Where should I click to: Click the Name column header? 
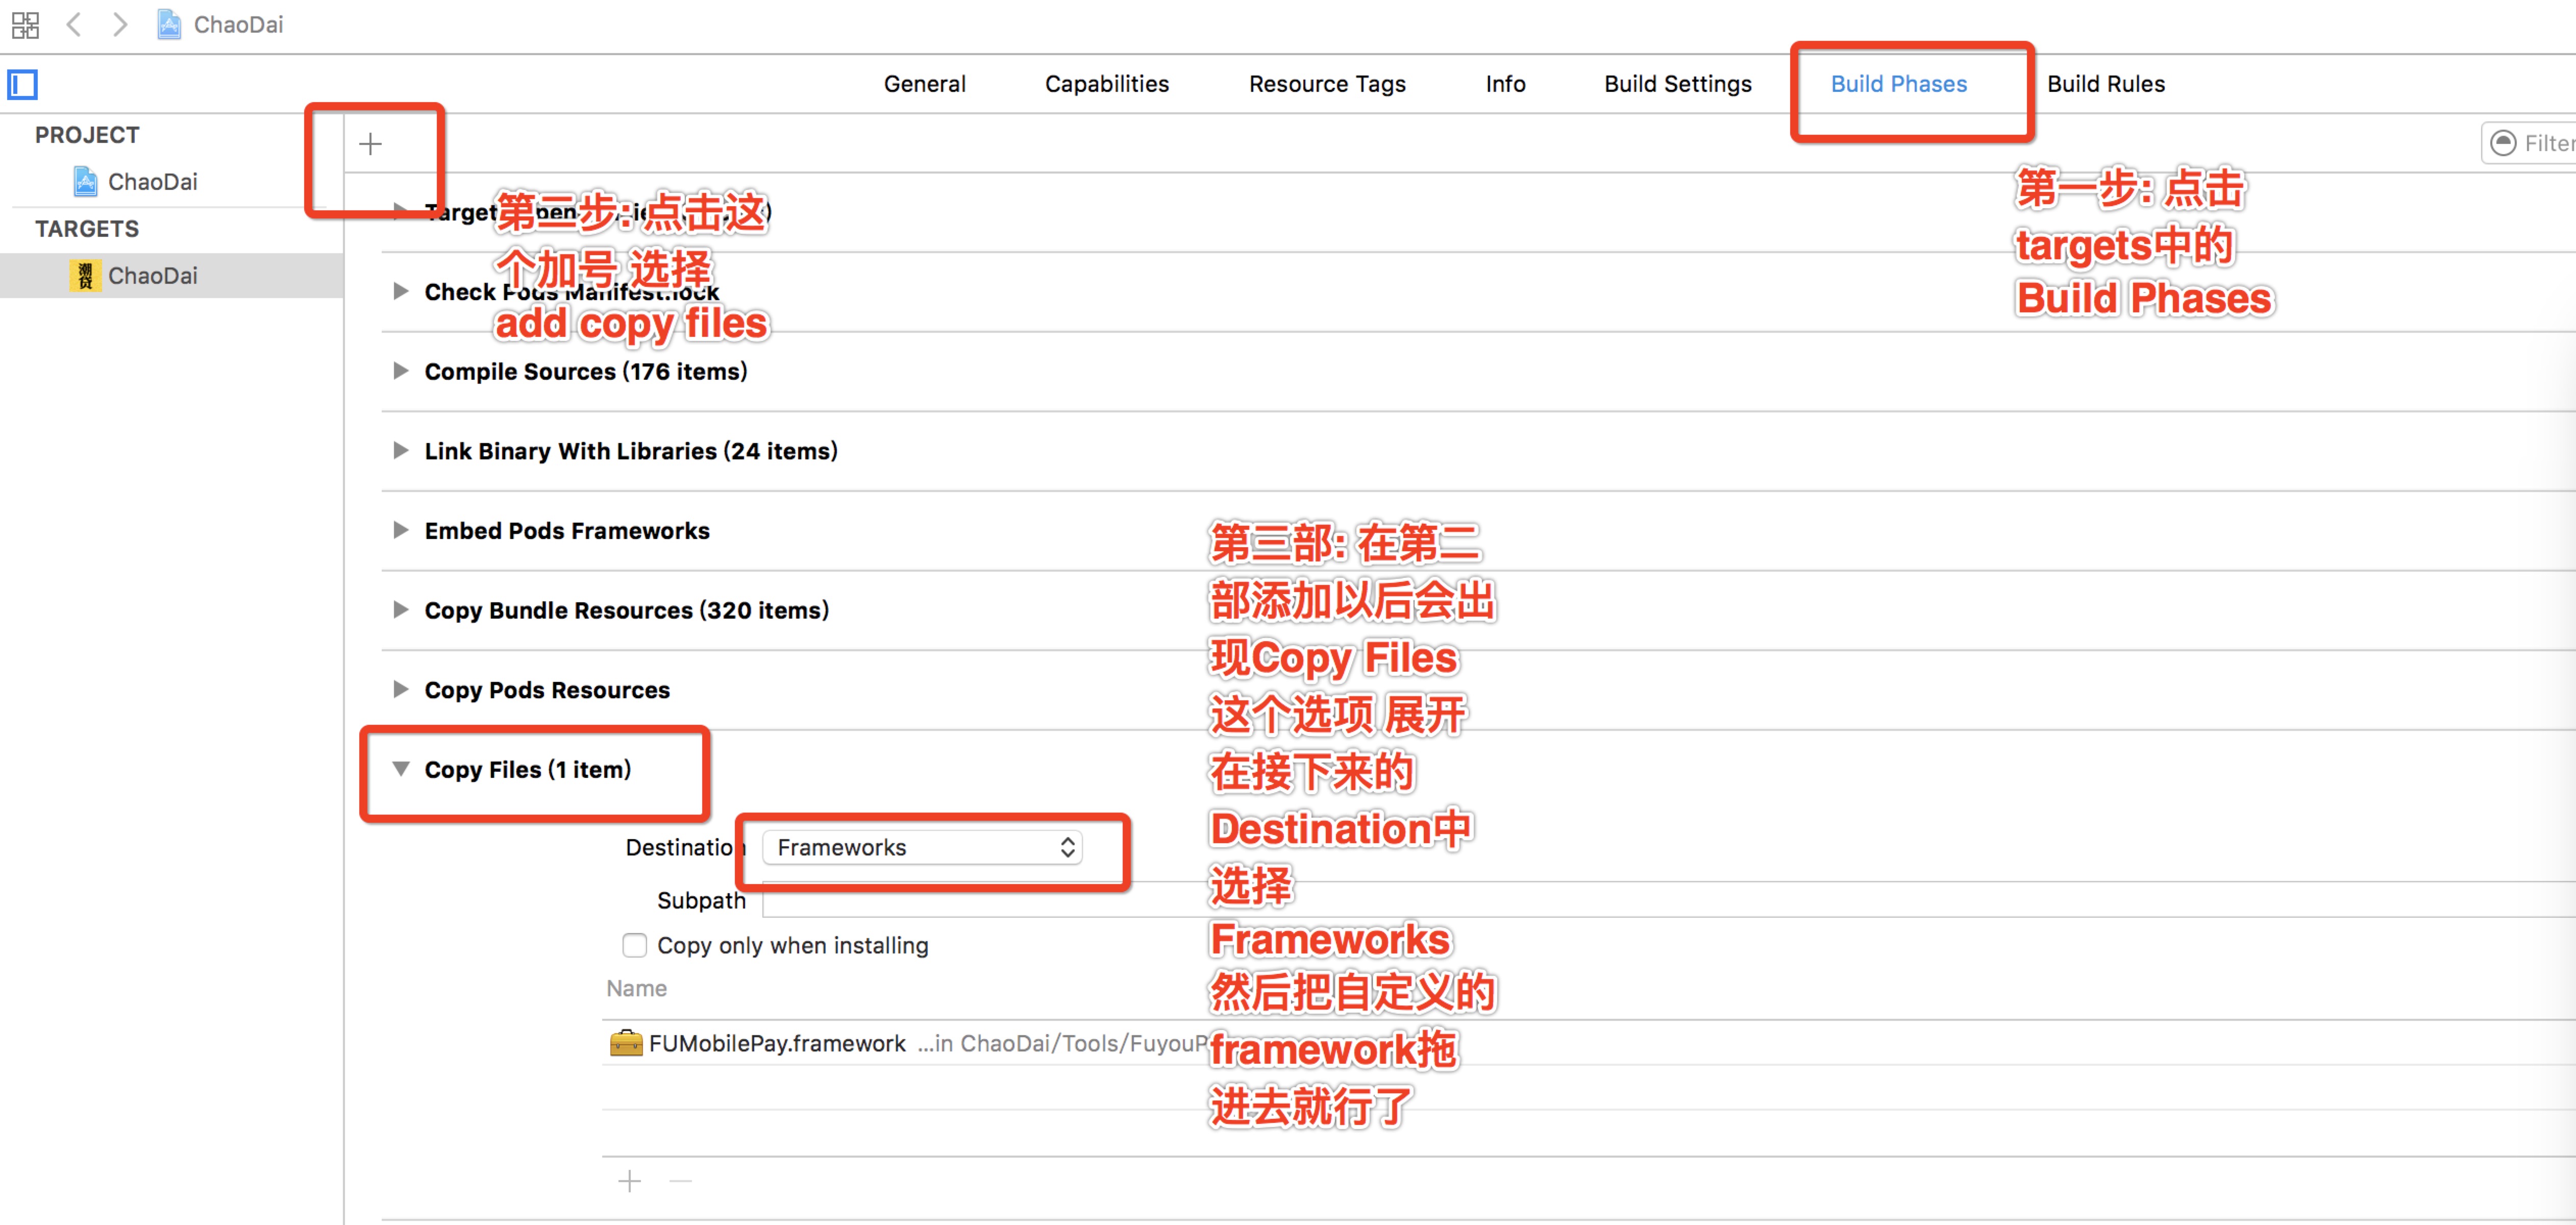point(636,988)
